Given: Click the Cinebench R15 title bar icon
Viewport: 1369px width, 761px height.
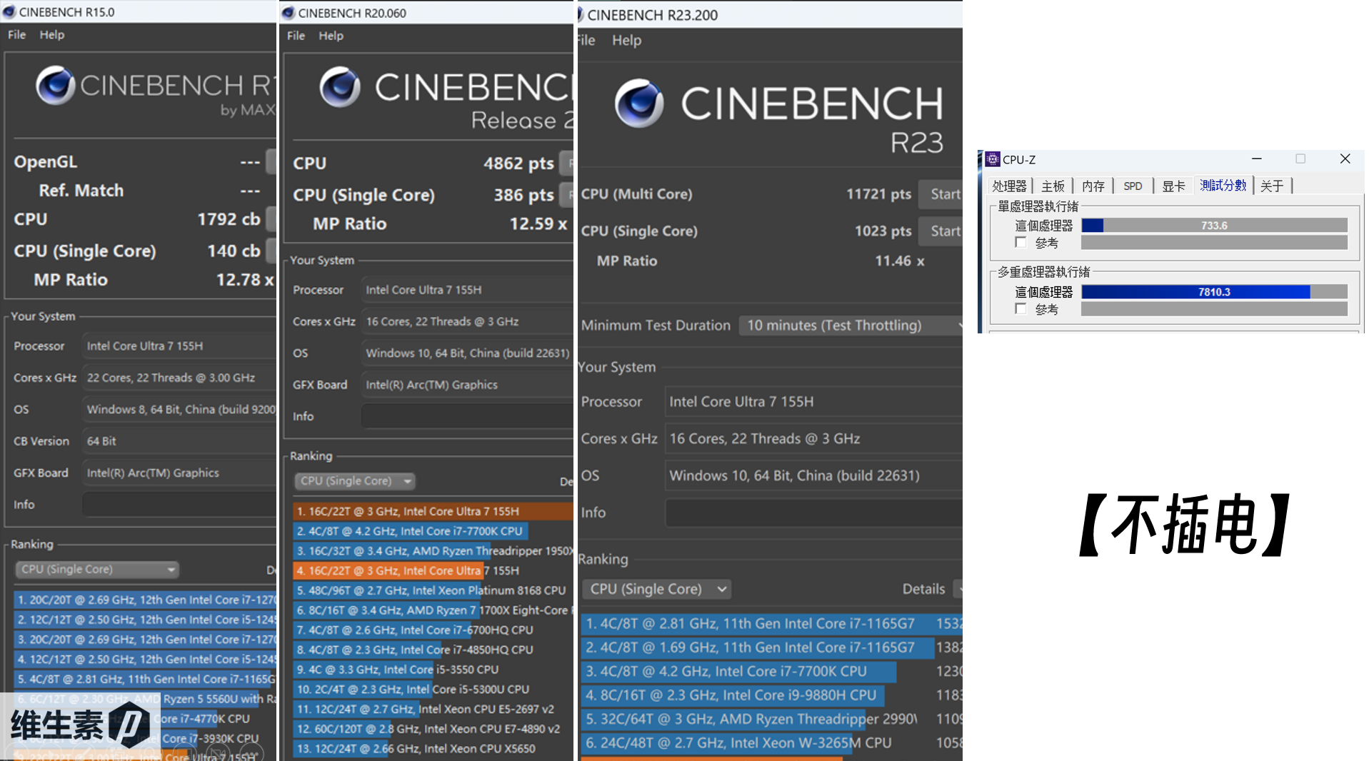Looking at the screenshot, I should coord(9,12).
